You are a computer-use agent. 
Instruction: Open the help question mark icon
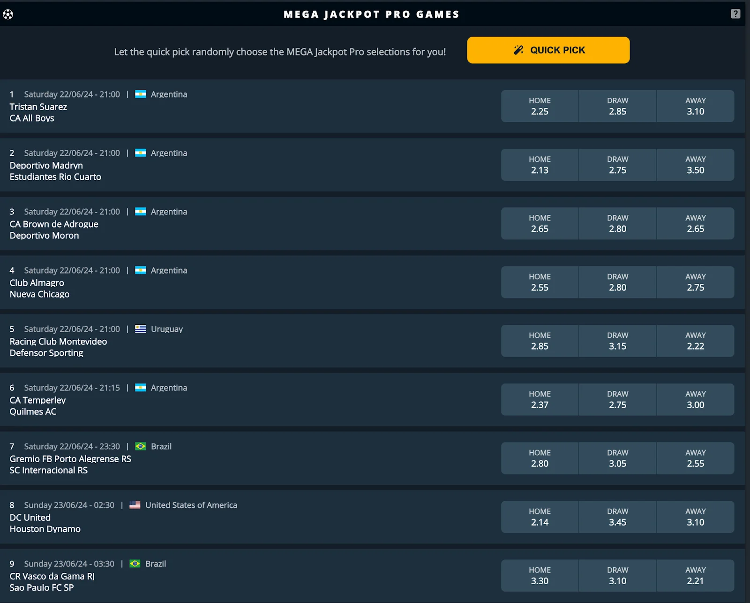pyautogui.click(x=735, y=14)
